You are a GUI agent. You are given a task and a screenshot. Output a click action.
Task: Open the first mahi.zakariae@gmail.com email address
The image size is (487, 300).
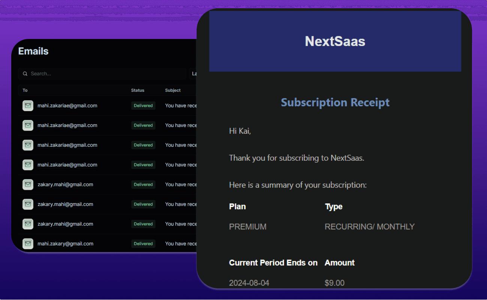tap(67, 106)
